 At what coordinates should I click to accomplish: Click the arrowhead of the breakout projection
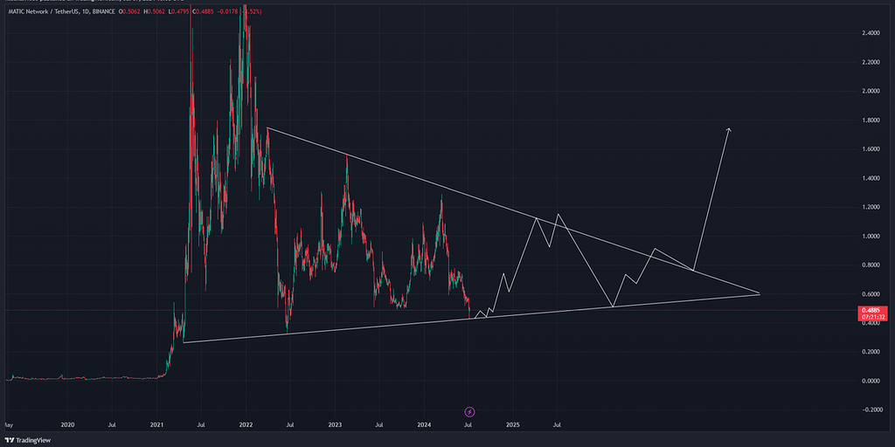pyautogui.click(x=728, y=130)
